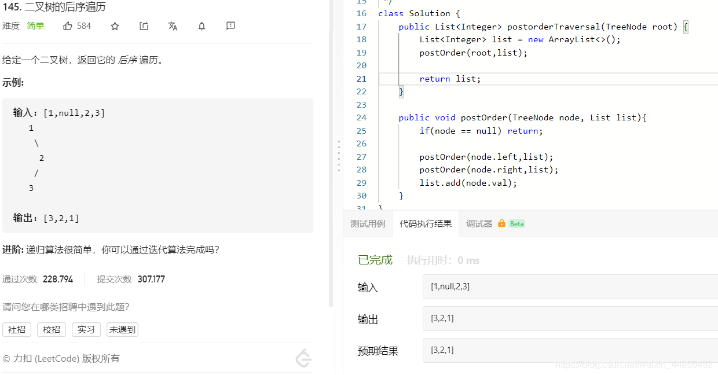Click the 执行用时 0 ms text
Viewport: 718px width, 375px height.
pyautogui.click(x=443, y=260)
